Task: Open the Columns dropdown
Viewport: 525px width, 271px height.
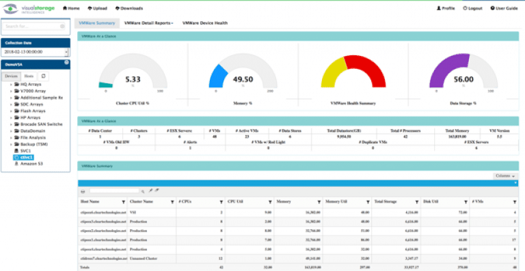Action: 505,175
